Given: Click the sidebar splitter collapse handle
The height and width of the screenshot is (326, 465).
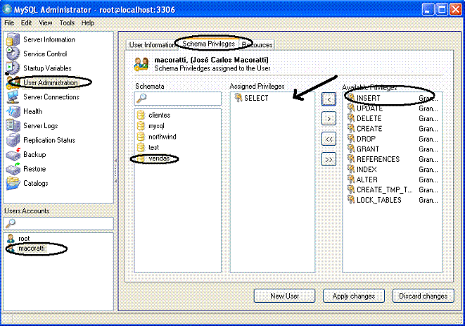Looking at the screenshot, I should point(115,171).
